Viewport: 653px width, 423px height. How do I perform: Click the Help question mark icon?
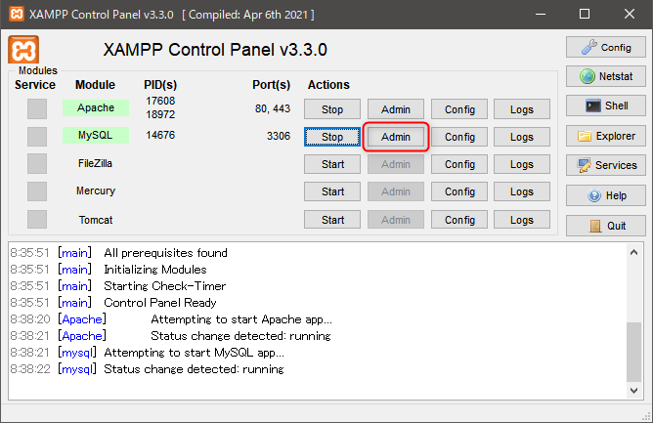pyautogui.click(x=594, y=195)
